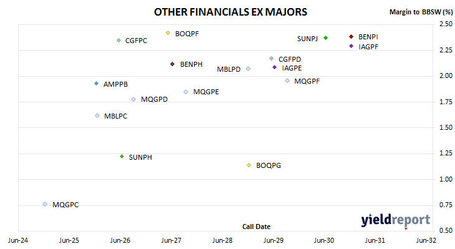Select the Margin to BBSW axis title
Image resolution: width=455 pixels, height=249 pixels.
pyautogui.click(x=421, y=12)
